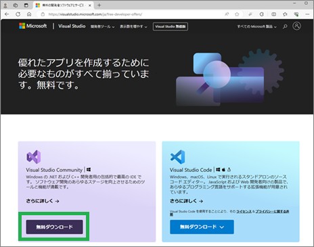
Task: Expand the blue 無料ダウンロード dropdown
Action: click(x=202, y=227)
